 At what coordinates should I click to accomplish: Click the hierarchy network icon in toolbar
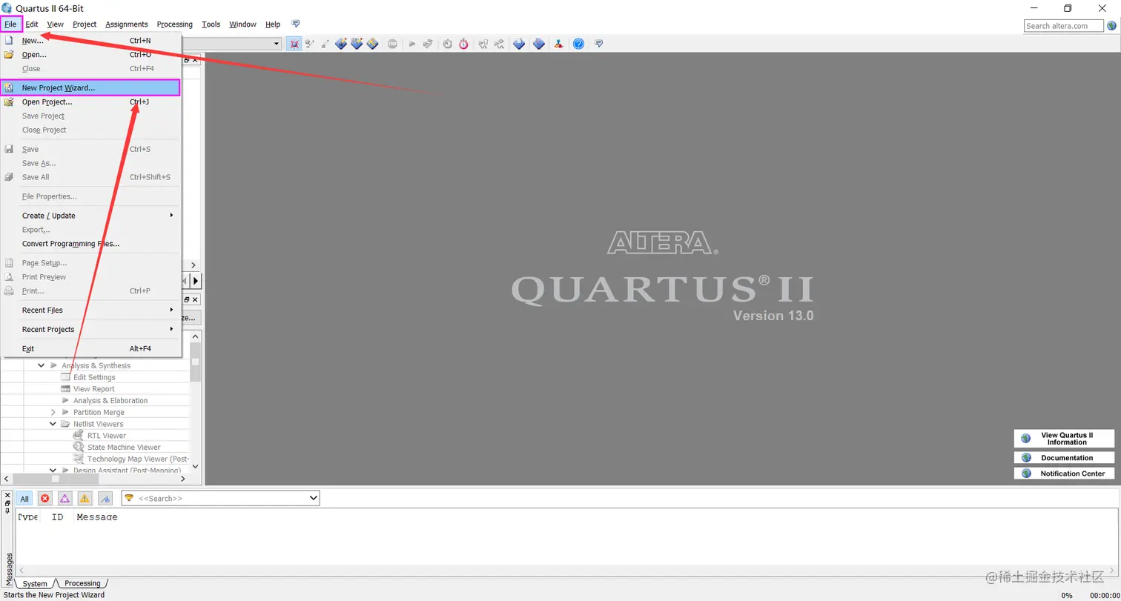point(558,44)
